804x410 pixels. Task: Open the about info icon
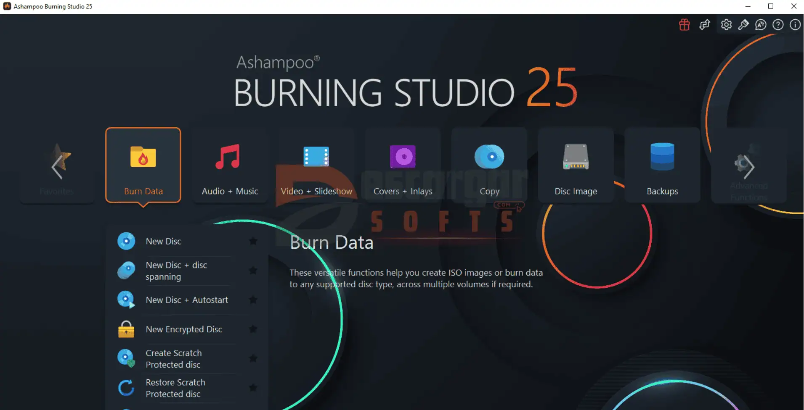(795, 25)
